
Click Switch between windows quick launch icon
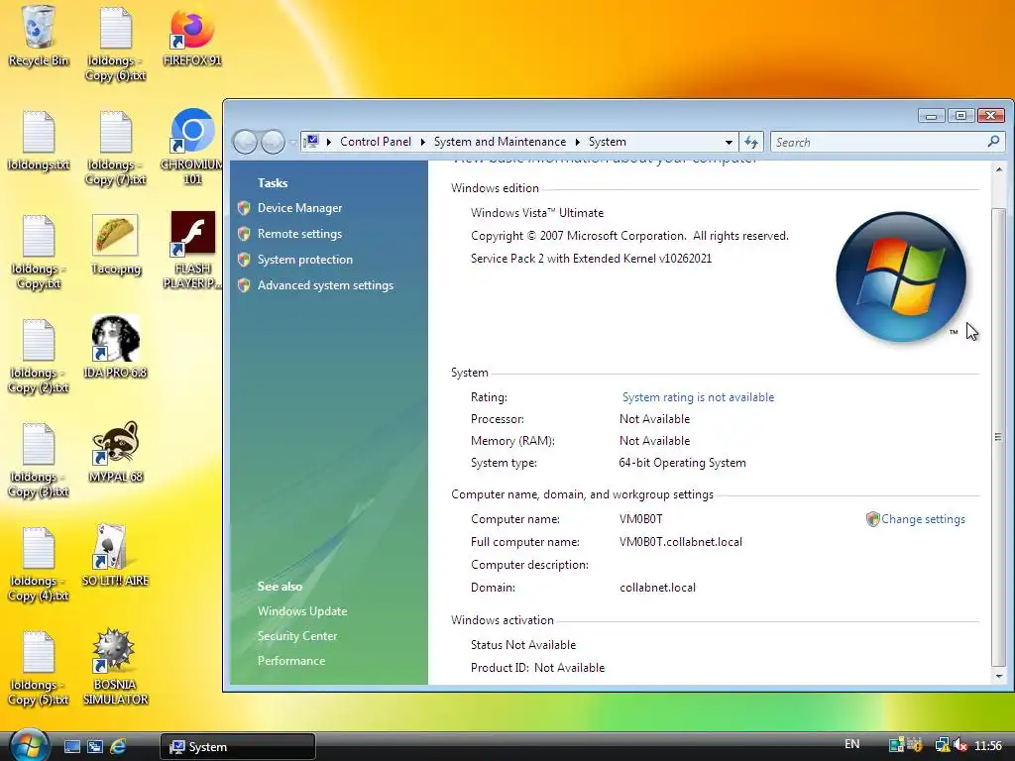(x=95, y=747)
